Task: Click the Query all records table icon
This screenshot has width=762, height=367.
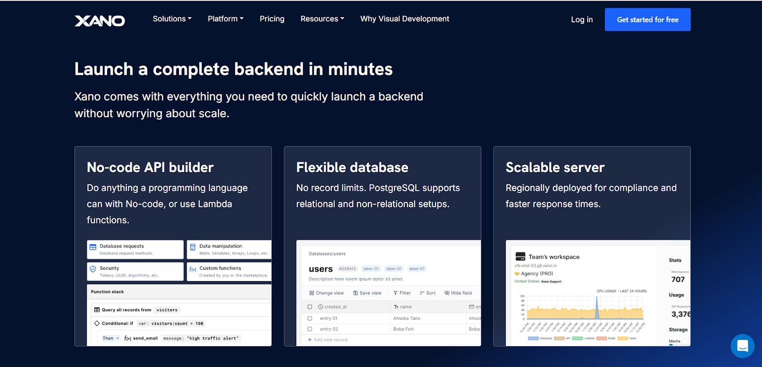Action: pyautogui.click(x=97, y=310)
